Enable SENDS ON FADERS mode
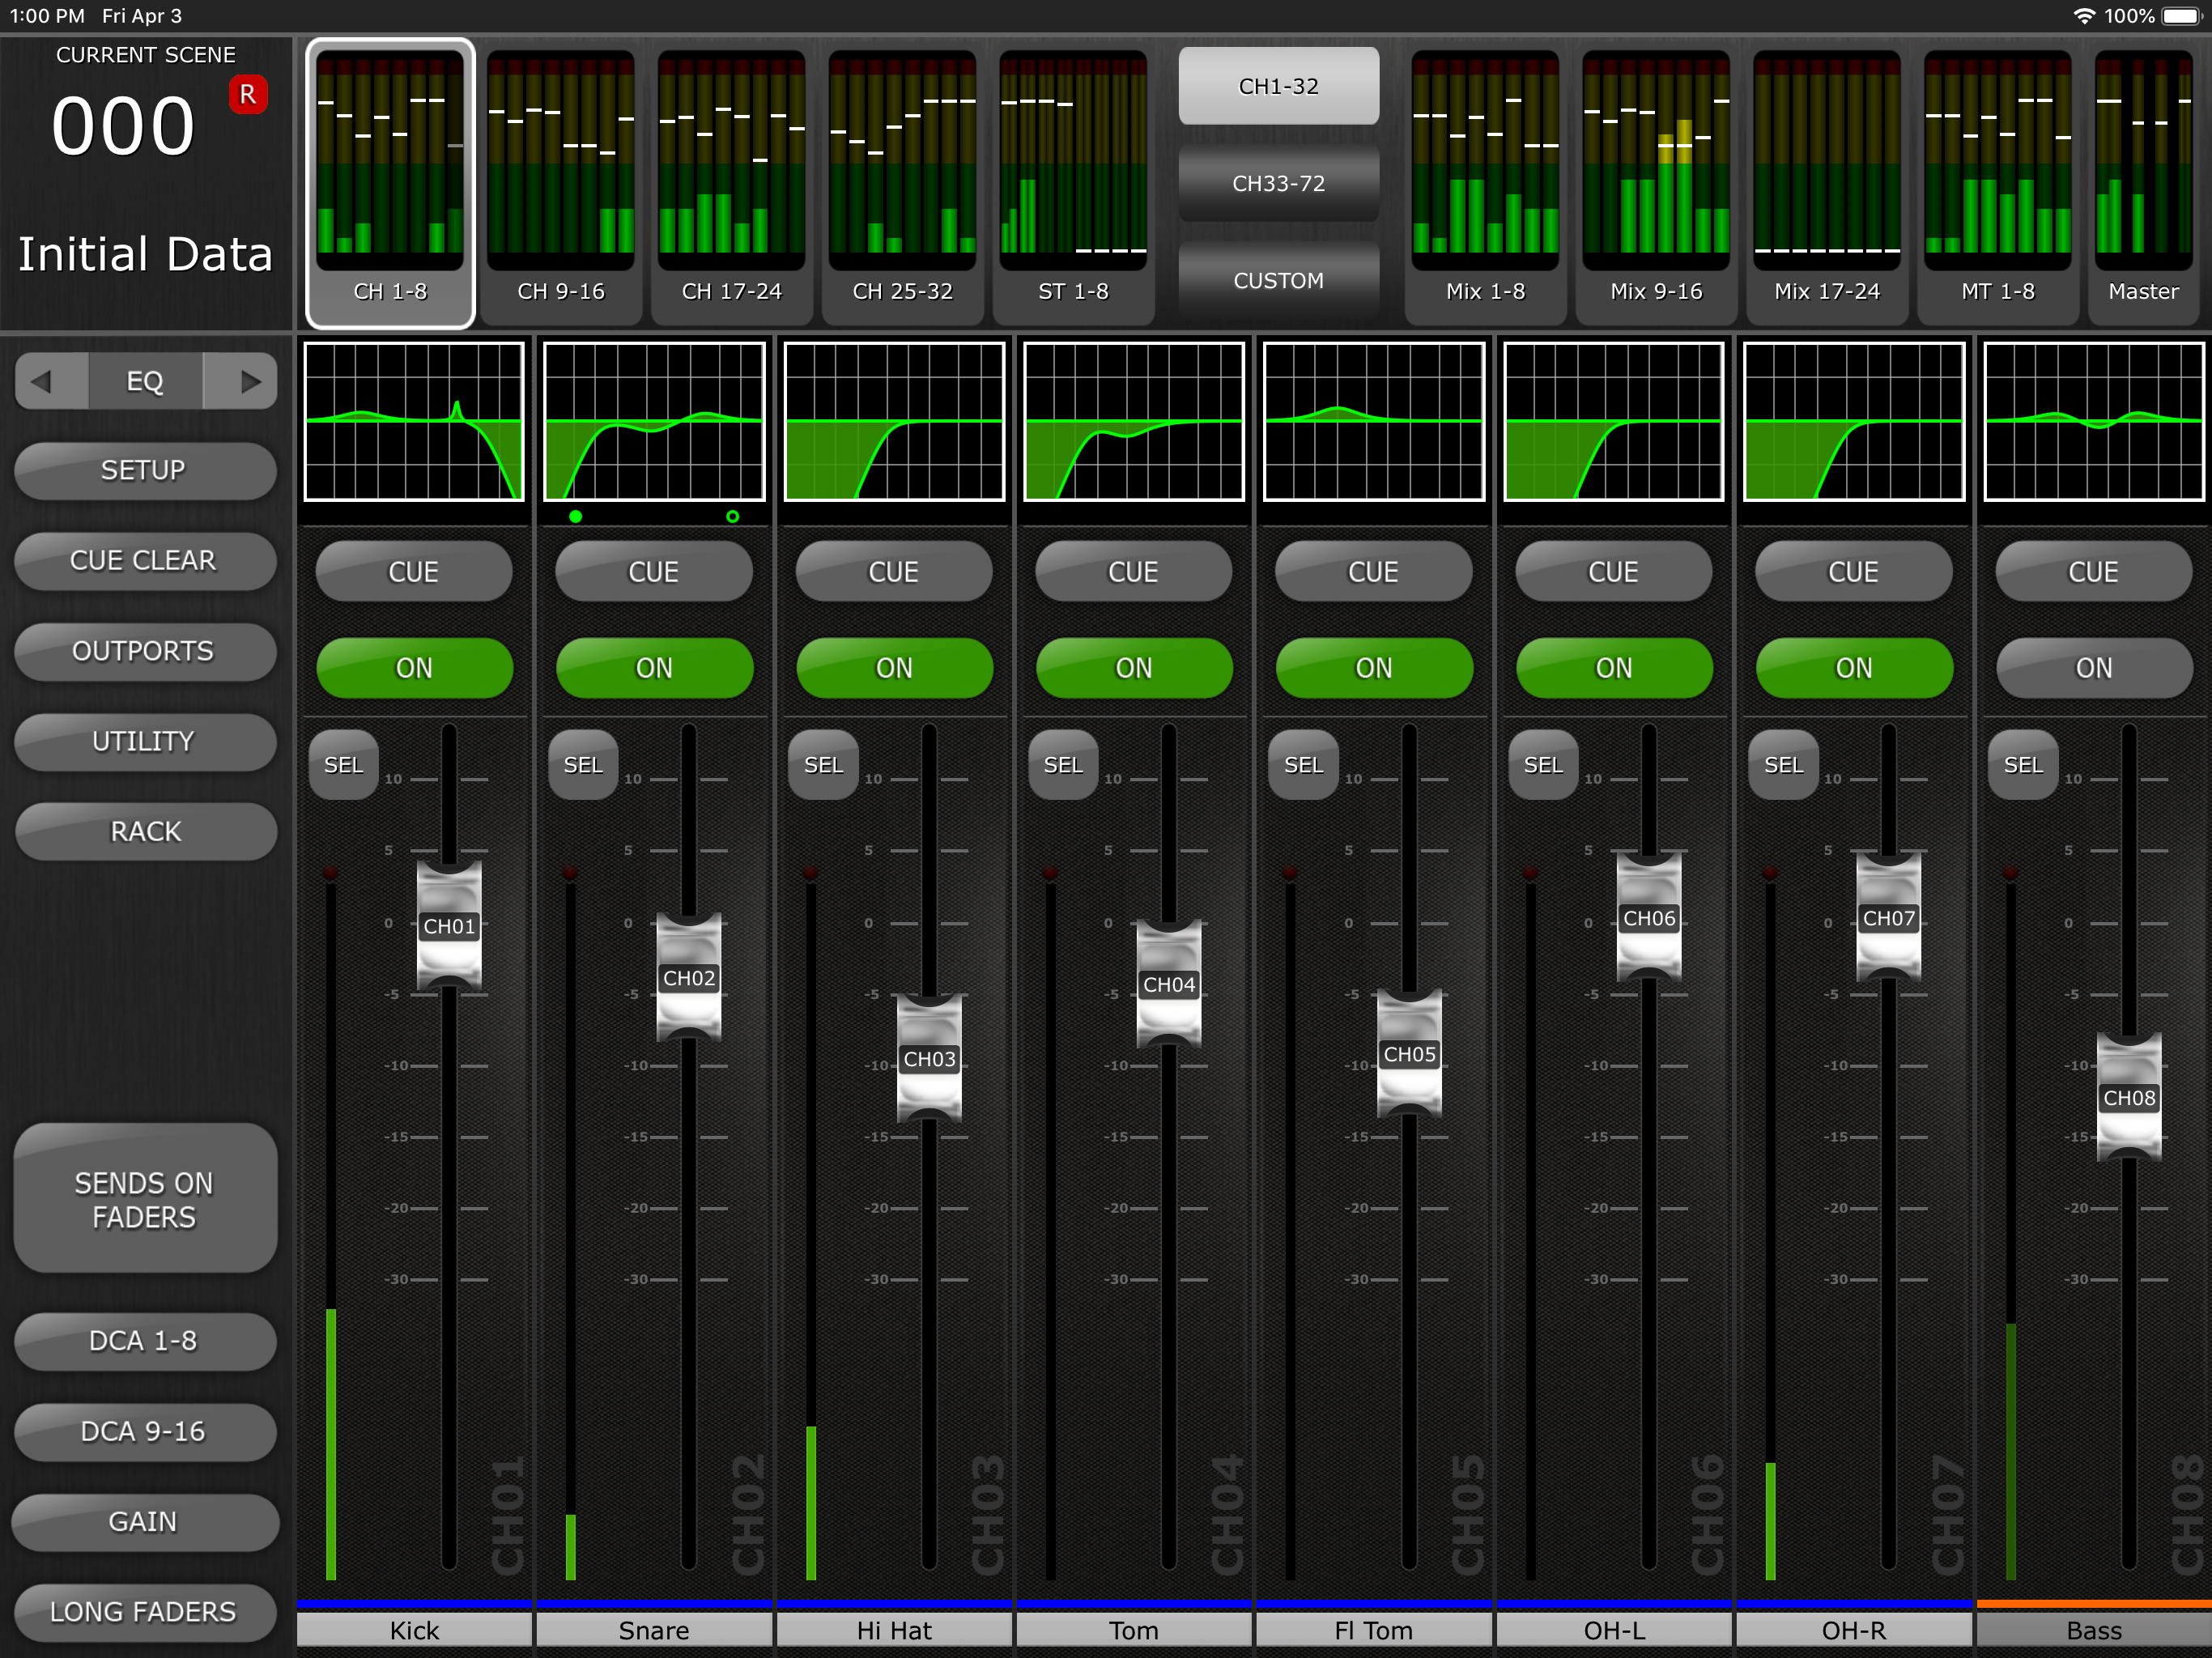The width and height of the screenshot is (2212, 1658). (144, 1199)
